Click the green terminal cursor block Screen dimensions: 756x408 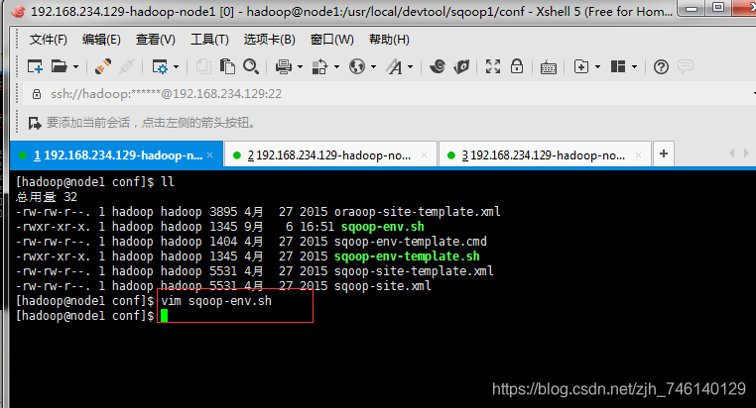(x=165, y=316)
